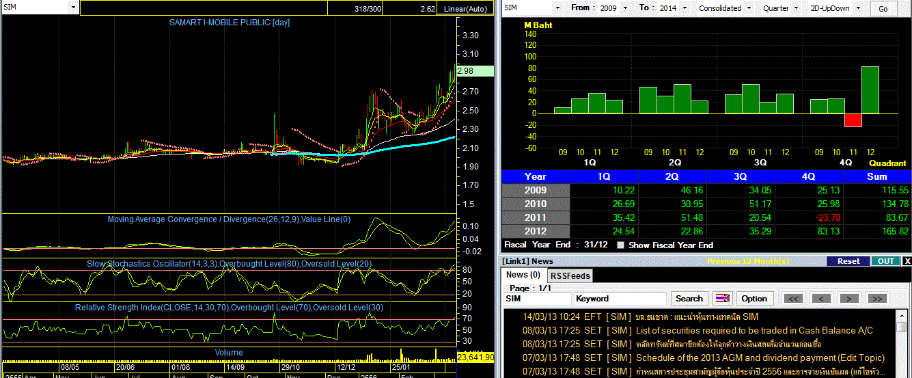Toggle the Show Fiscal Year End checkbox
Viewport: 912px width, 378px height.
tap(620, 245)
